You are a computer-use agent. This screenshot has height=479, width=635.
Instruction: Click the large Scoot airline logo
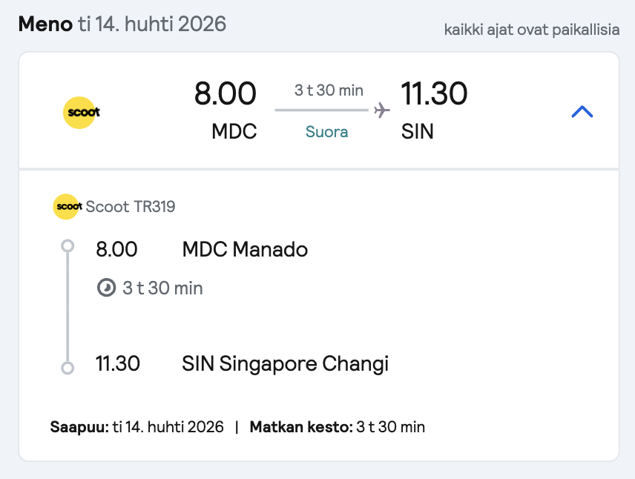pyautogui.click(x=82, y=113)
